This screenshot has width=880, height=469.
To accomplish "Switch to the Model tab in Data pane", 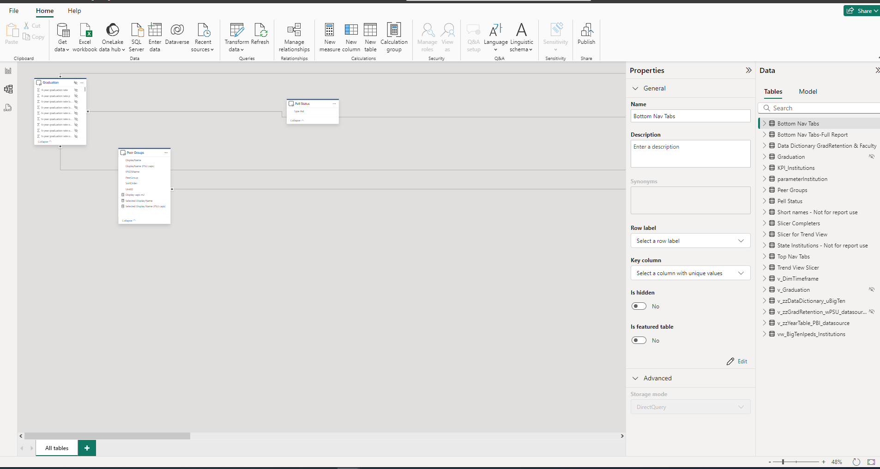I will pos(808,91).
